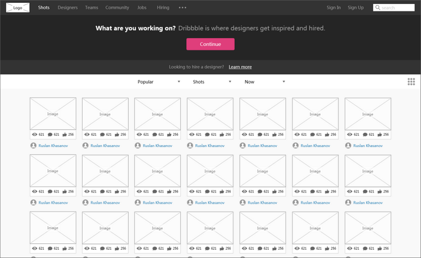
Task: Go to the Designers nav item
Action: click(x=67, y=8)
